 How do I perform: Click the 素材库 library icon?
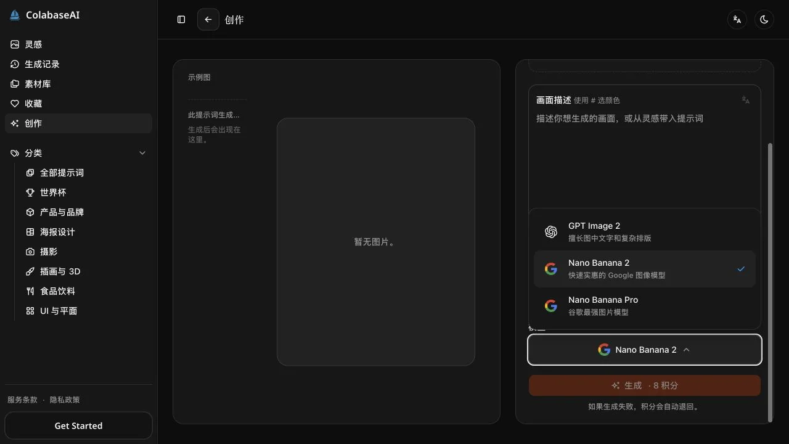click(15, 84)
